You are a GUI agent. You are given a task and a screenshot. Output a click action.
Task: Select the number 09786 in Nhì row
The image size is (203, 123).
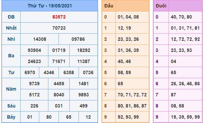tap(78, 39)
